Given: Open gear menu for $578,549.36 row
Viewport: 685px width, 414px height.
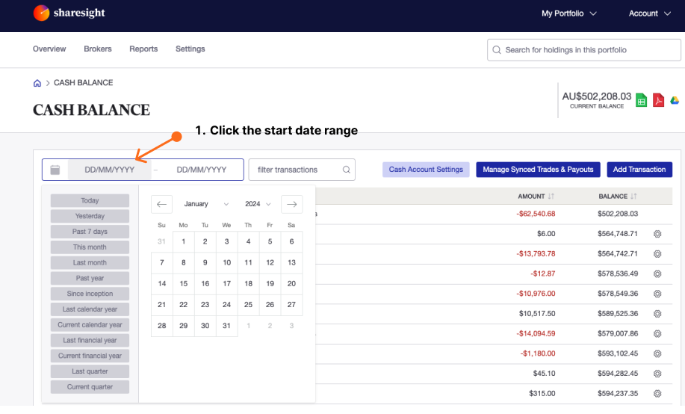Looking at the screenshot, I should point(657,294).
